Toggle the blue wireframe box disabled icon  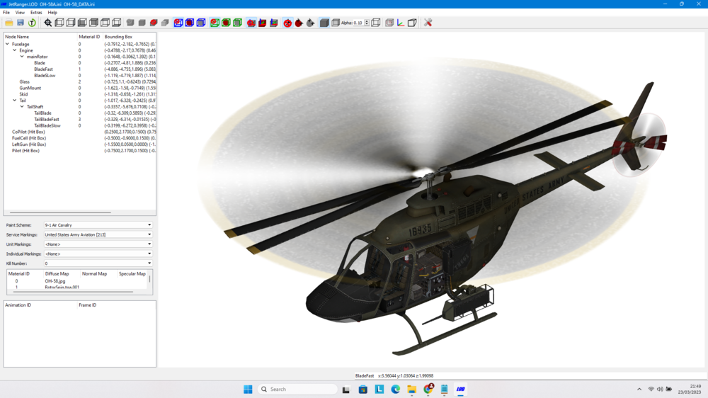point(178,23)
